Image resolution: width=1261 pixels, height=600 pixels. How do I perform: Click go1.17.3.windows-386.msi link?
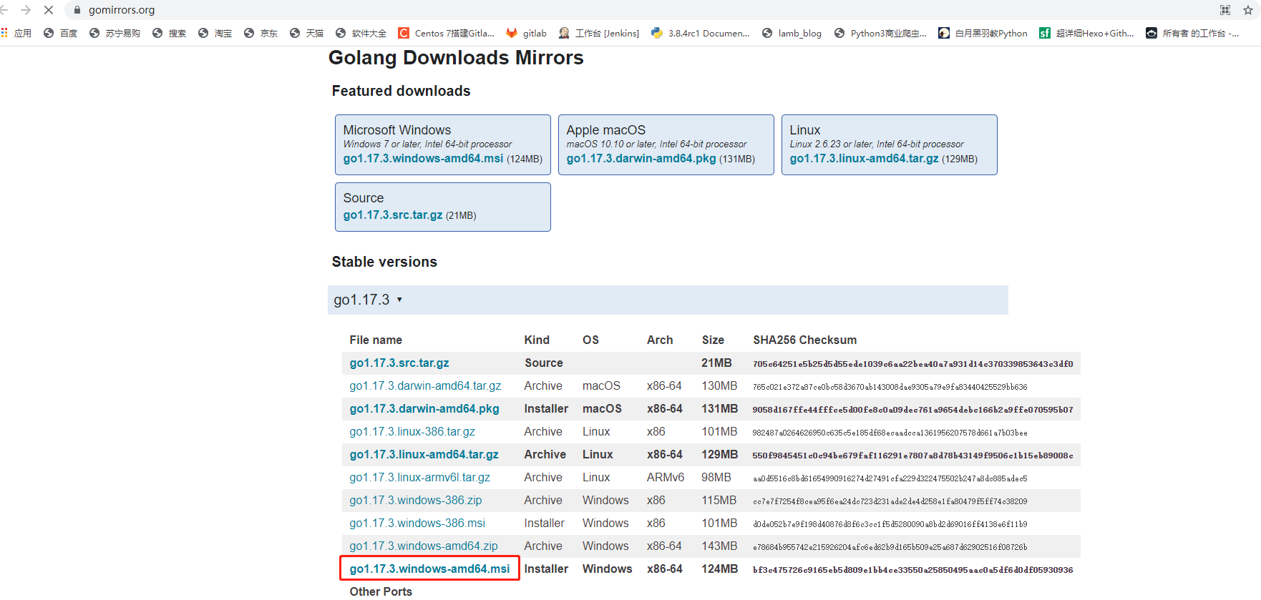pyautogui.click(x=417, y=523)
